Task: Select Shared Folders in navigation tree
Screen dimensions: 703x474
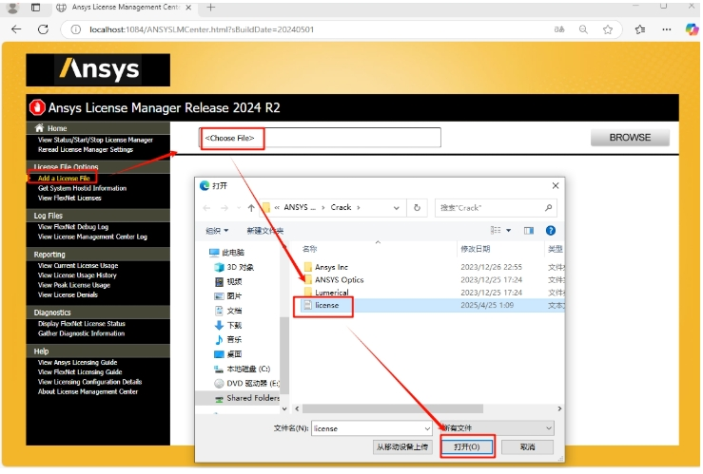Action: point(247,398)
